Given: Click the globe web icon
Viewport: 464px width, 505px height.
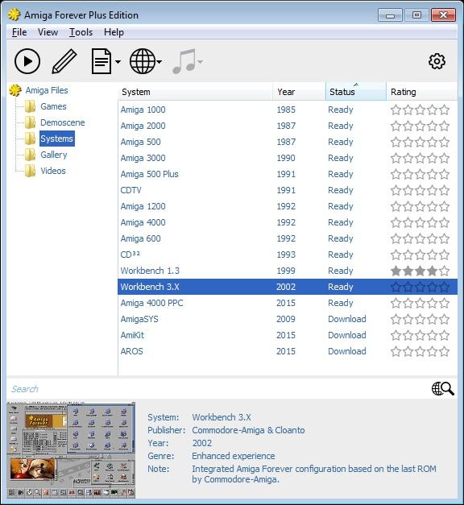Looking at the screenshot, I should pos(143,61).
